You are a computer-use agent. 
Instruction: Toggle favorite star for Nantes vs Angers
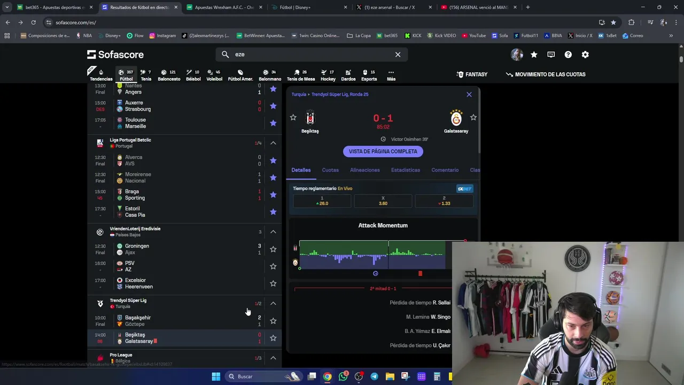tap(273, 89)
